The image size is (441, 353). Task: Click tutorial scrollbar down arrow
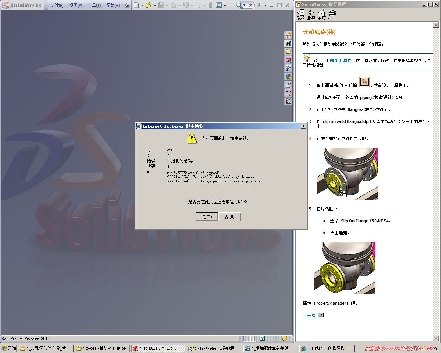pyautogui.click(x=436, y=339)
